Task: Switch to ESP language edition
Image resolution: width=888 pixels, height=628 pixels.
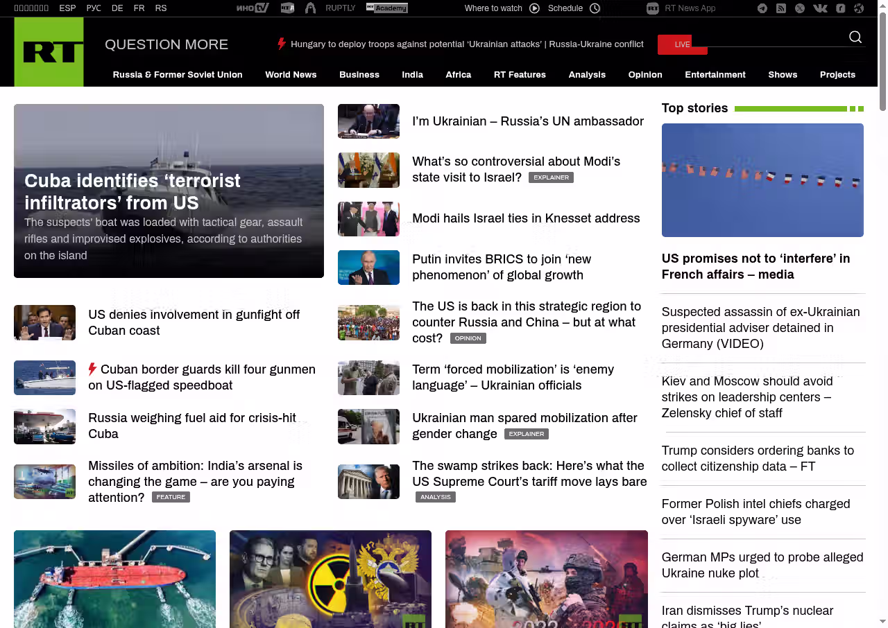Action: pyautogui.click(x=67, y=8)
